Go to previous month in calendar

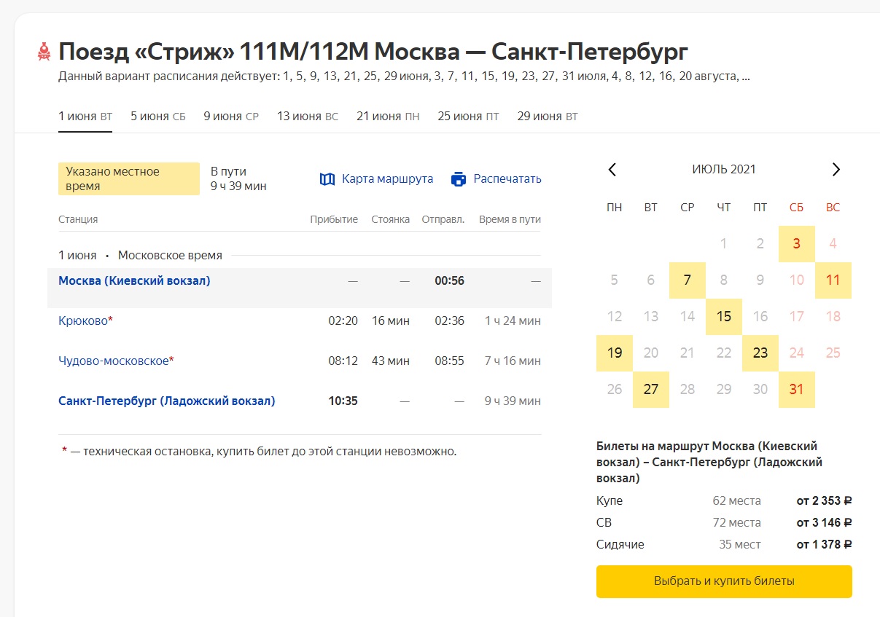(x=612, y=170)
